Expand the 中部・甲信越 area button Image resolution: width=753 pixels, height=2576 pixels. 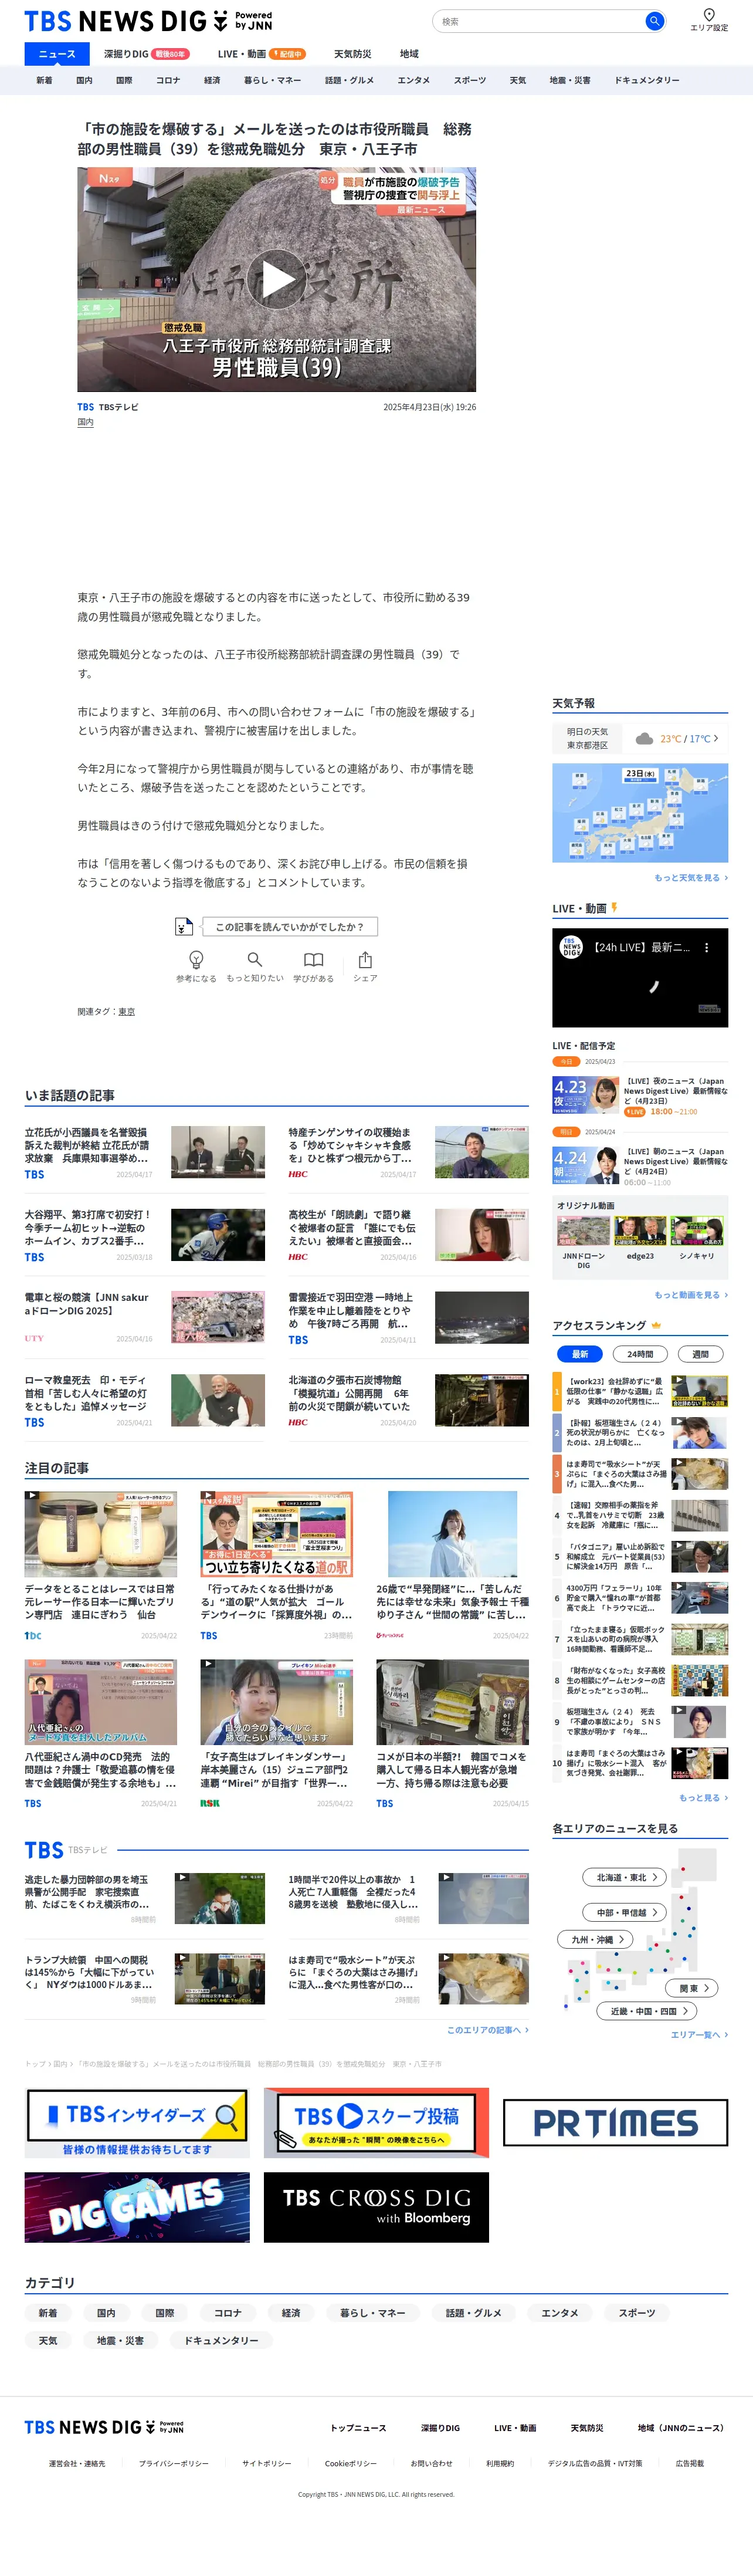coord(625,1912)
